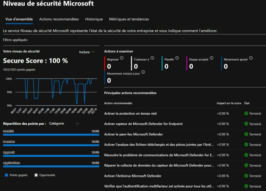Click the Secure Score : 100 % heading
266x191 pixels.
coord(35,61)
